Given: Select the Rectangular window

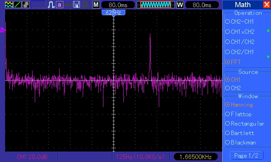Looking at the screenshot, I should (245, 124).
